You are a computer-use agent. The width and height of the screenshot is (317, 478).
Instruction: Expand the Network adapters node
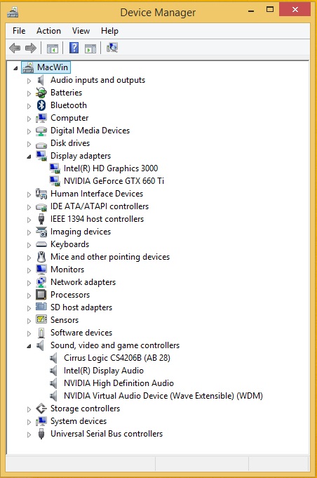tap(29, 283)
